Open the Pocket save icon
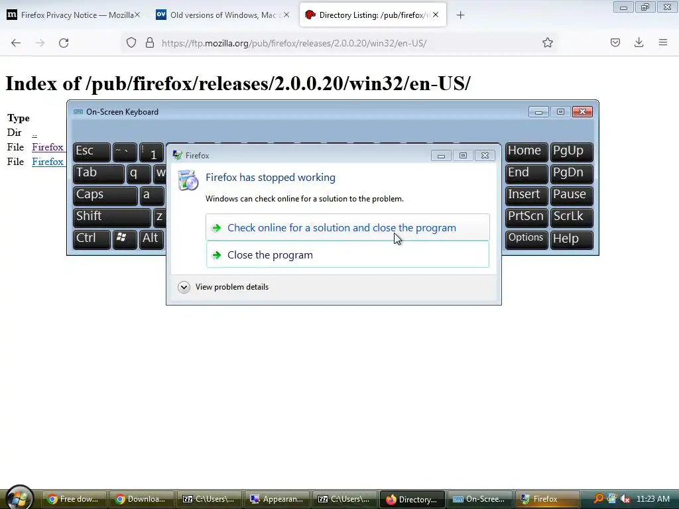Viewport: 679px width, 509px height. (x=615, y=42)
